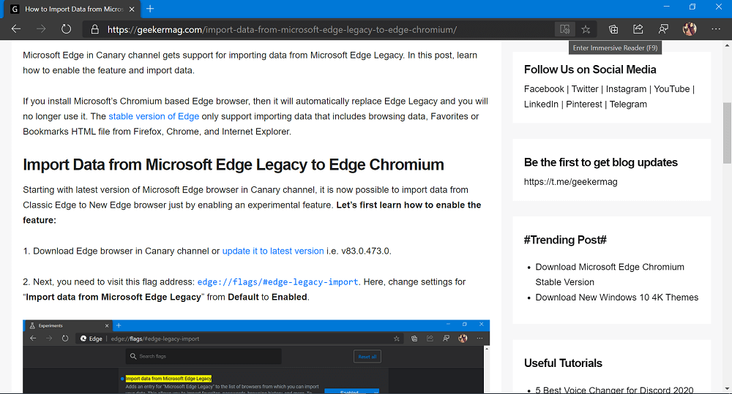Open the https://t.me/geekermag link
The image size is (732, 394).
[570, 181]
